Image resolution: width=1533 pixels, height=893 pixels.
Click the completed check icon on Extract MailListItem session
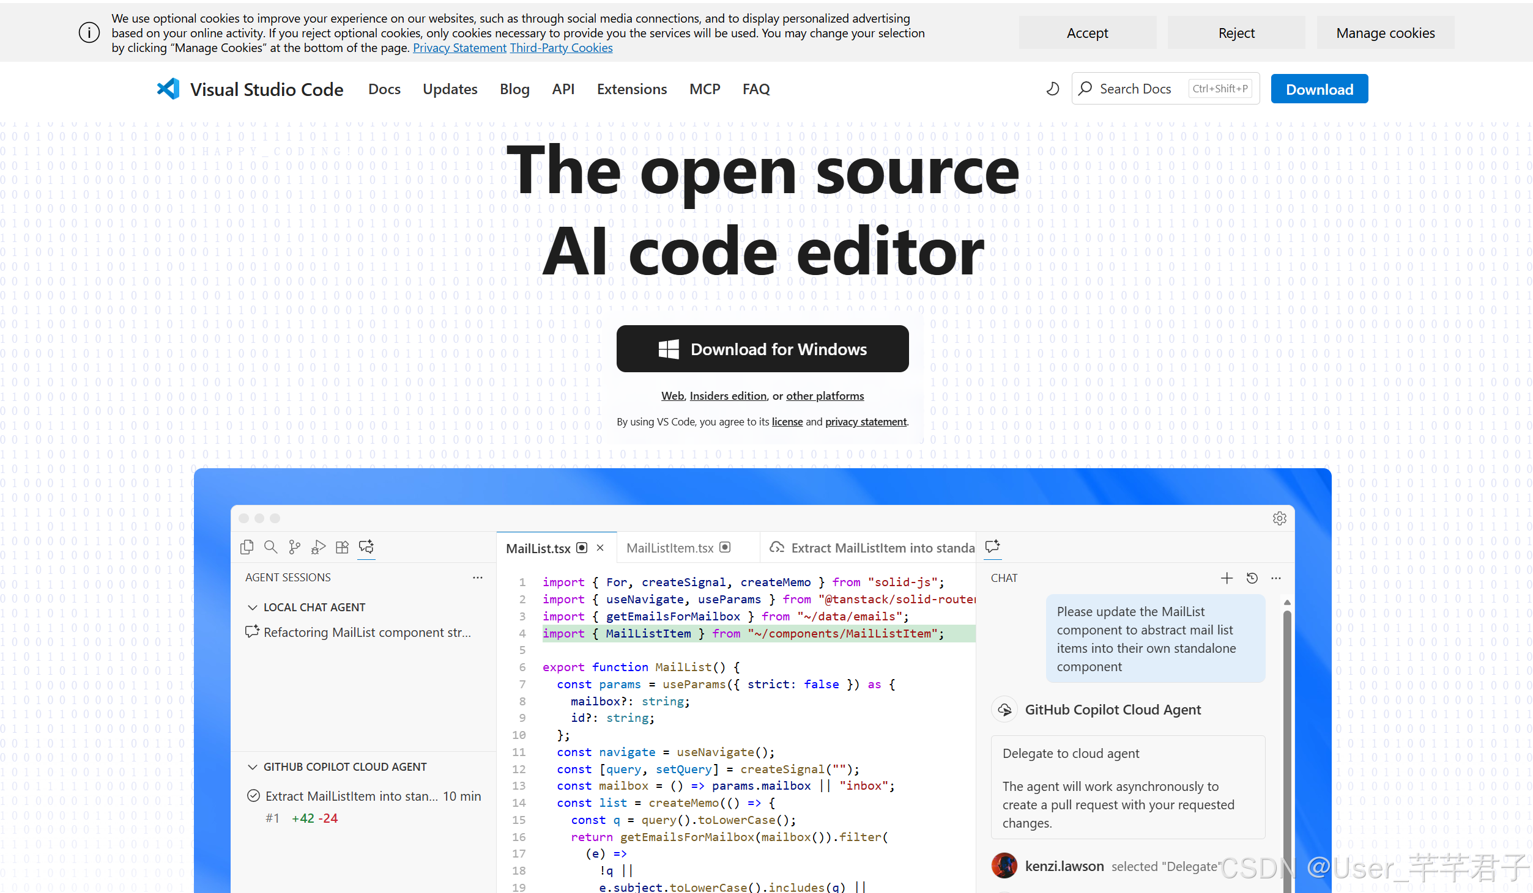pyautogui.click(x=253, y=796)
